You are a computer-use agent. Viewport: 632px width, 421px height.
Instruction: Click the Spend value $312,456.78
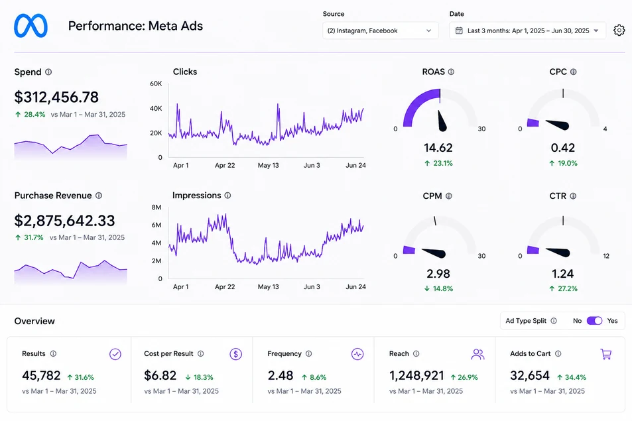pyautogui.click(x=56, y=97)
